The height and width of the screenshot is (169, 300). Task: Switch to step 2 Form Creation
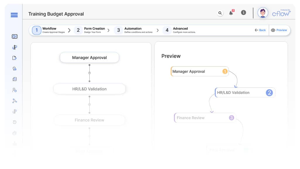tap(91, 30)
